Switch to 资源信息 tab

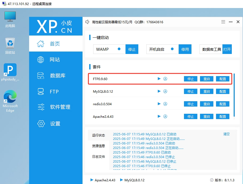99,146
